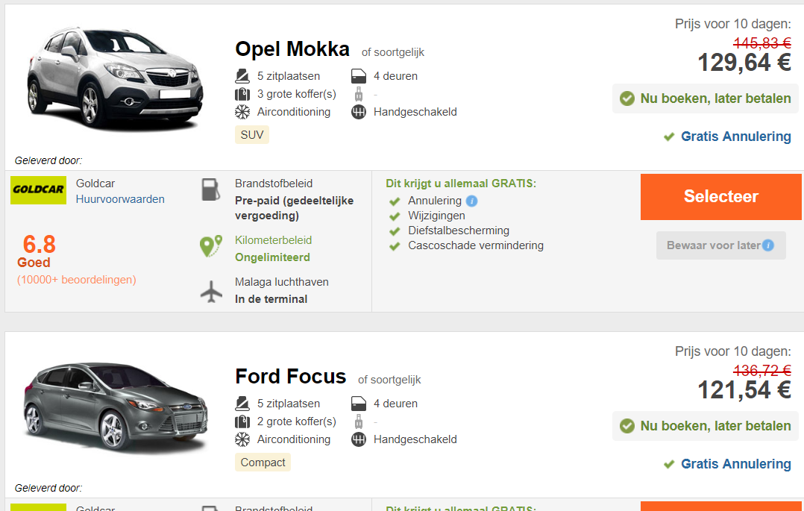Image resolution: width=804 pixels, height=511 pixels.
Task: Click the snowflake Airconditioning icon for Opel Mokka
Action: (242, 112)
